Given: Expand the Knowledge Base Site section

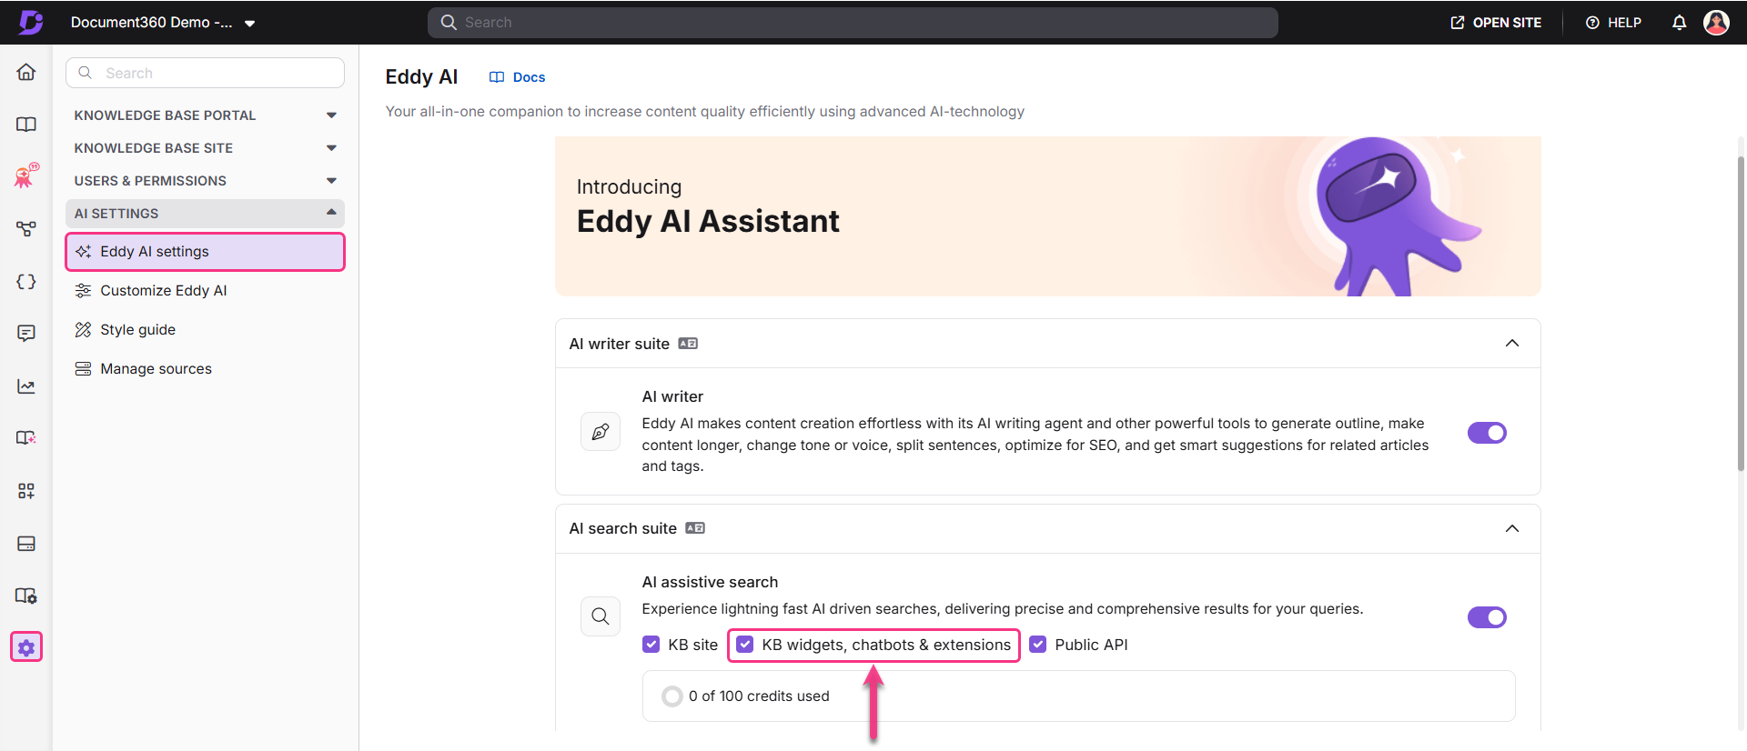Looking at the screenshot, I should click(205, 148).
